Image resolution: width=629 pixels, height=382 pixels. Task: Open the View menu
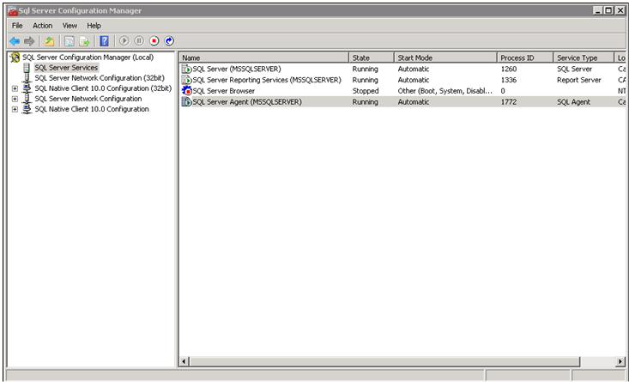70,26
